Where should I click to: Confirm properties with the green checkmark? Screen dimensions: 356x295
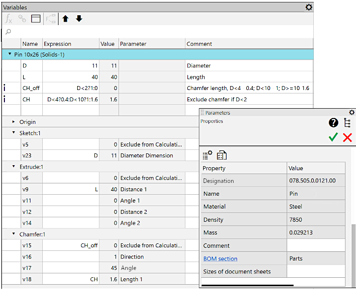pos(333,138)
